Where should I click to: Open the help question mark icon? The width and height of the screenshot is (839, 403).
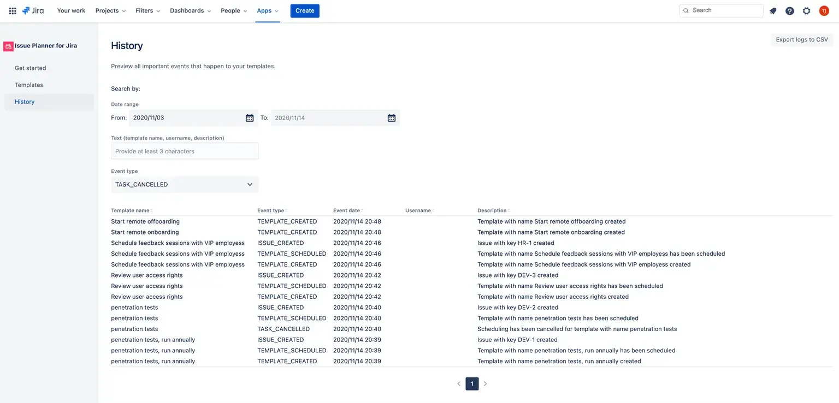coord(790,11)
